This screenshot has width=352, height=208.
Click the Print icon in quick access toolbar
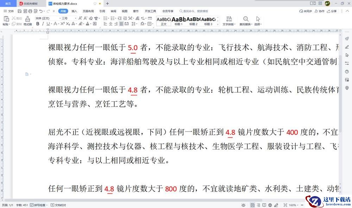tap(30, 11)
